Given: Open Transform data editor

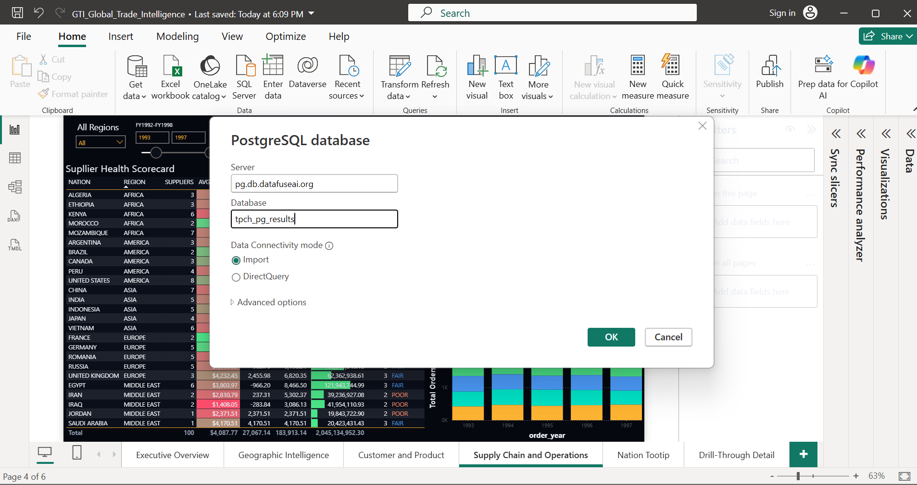Looking at the screenshot, I should pyautogui.click(x=400, y=77).
